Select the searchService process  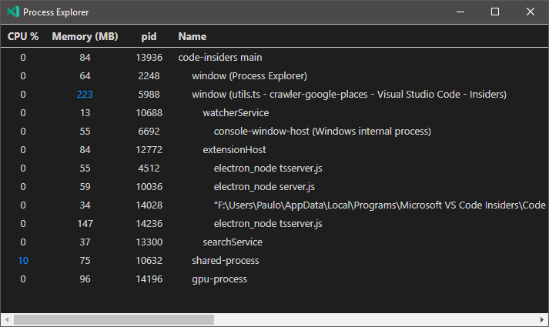(x=274, y=242)
